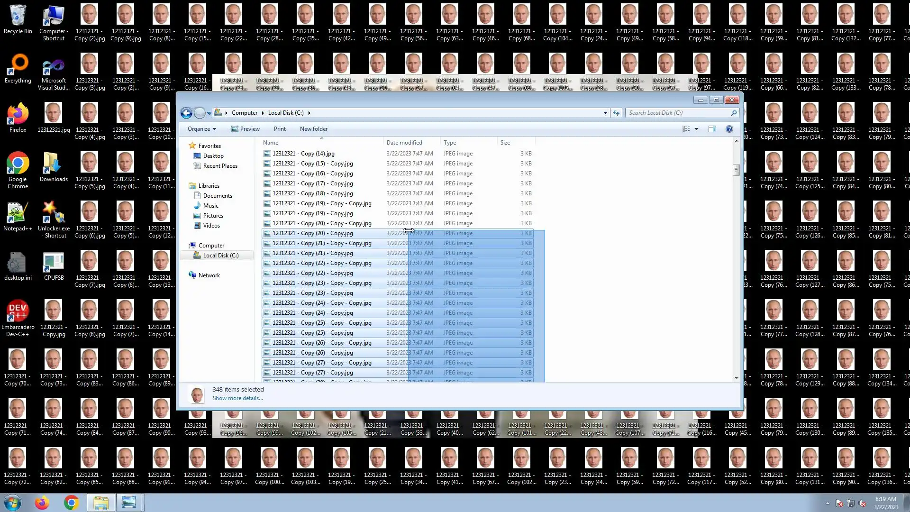
Task: Select Desktop under Favorites
Action: pyautogui.click(x=213, y=156)
